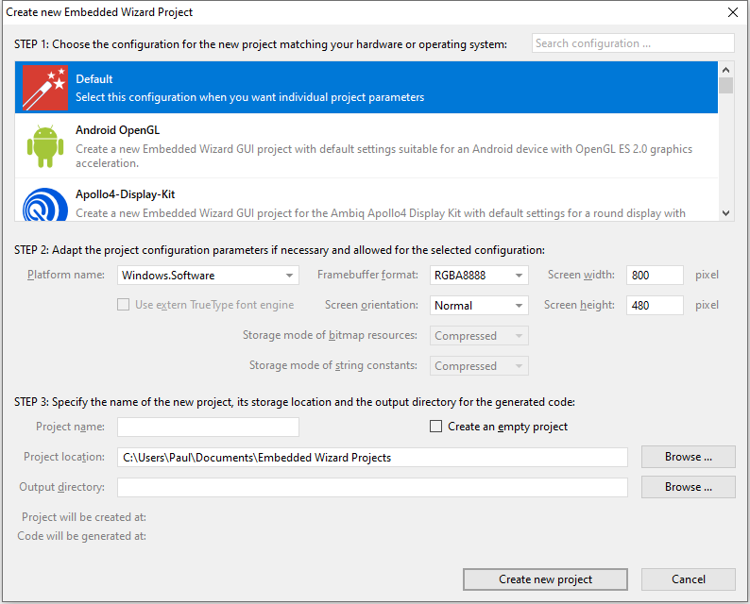Close the Create new project dialog

(x=732, y=13)
